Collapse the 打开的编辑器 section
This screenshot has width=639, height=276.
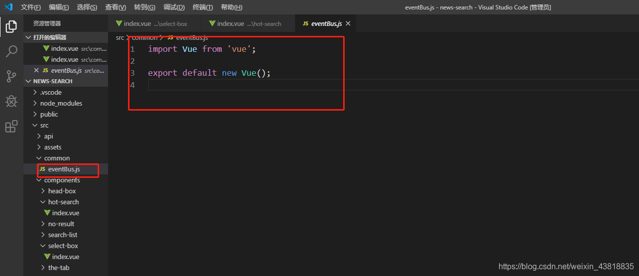(66, 37)
